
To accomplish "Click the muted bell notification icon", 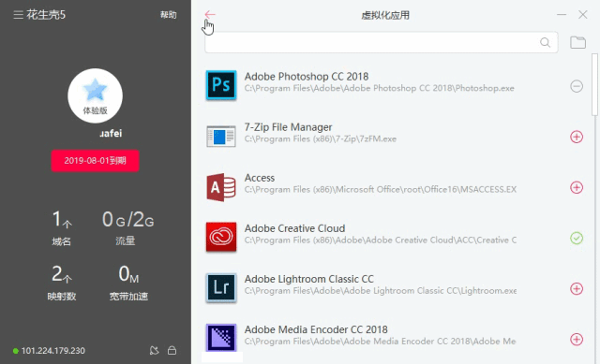I will pos(154,350).
